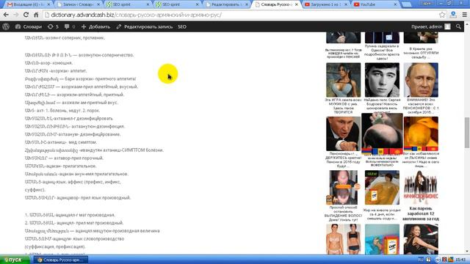
Task: Click Добавить in the admin bar
Action: point(95,26)
